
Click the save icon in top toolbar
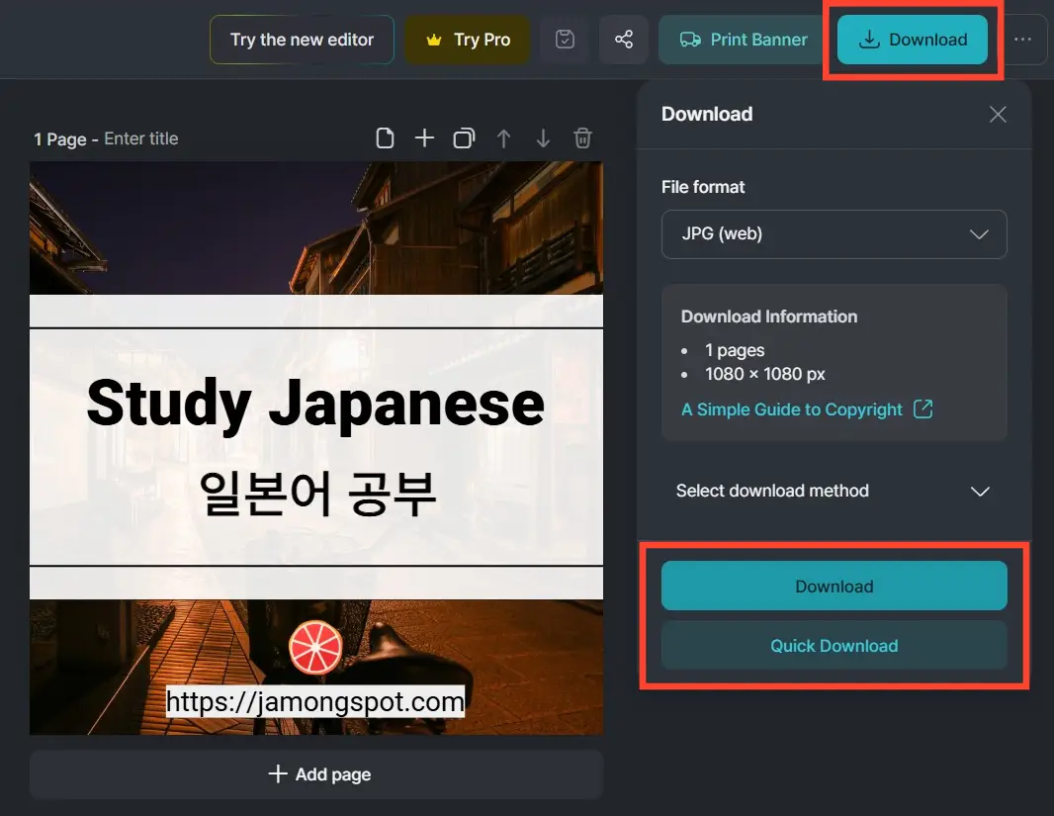565,40
